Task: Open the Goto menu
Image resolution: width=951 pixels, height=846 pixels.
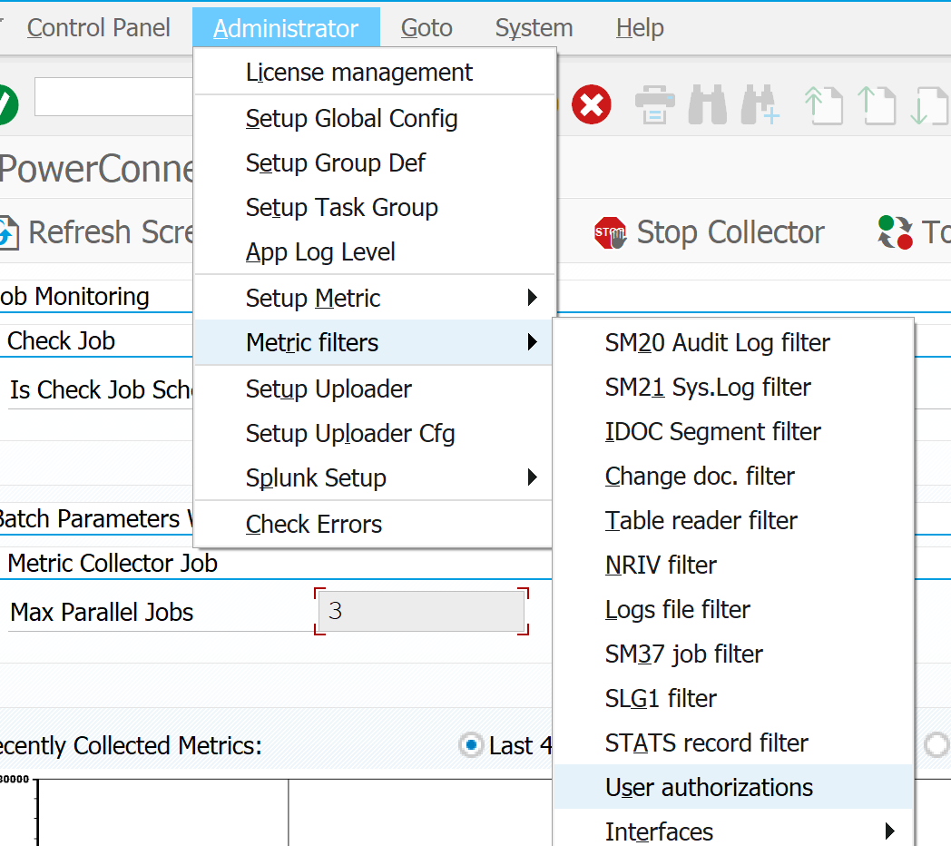Action: (x=426, y=28)
